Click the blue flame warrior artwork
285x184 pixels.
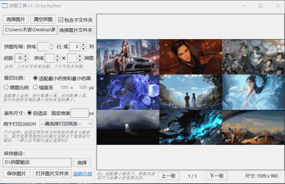tap(191, 127)
